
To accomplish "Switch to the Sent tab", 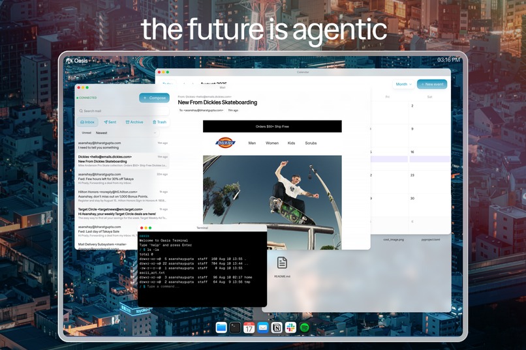I will point(110,123).
